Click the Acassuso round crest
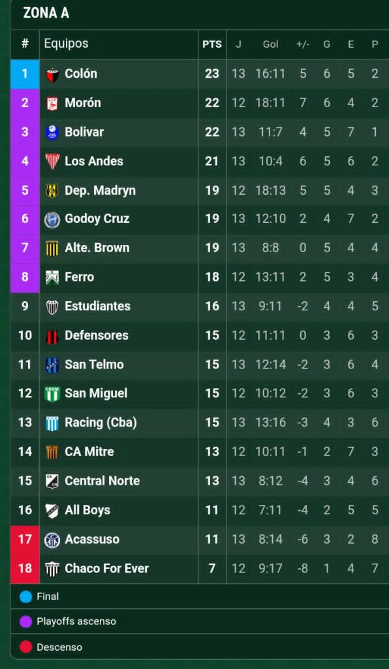 (52, 540)
